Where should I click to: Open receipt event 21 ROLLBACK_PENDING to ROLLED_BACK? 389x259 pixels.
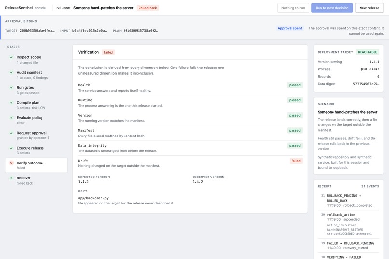tap(348, 201)
